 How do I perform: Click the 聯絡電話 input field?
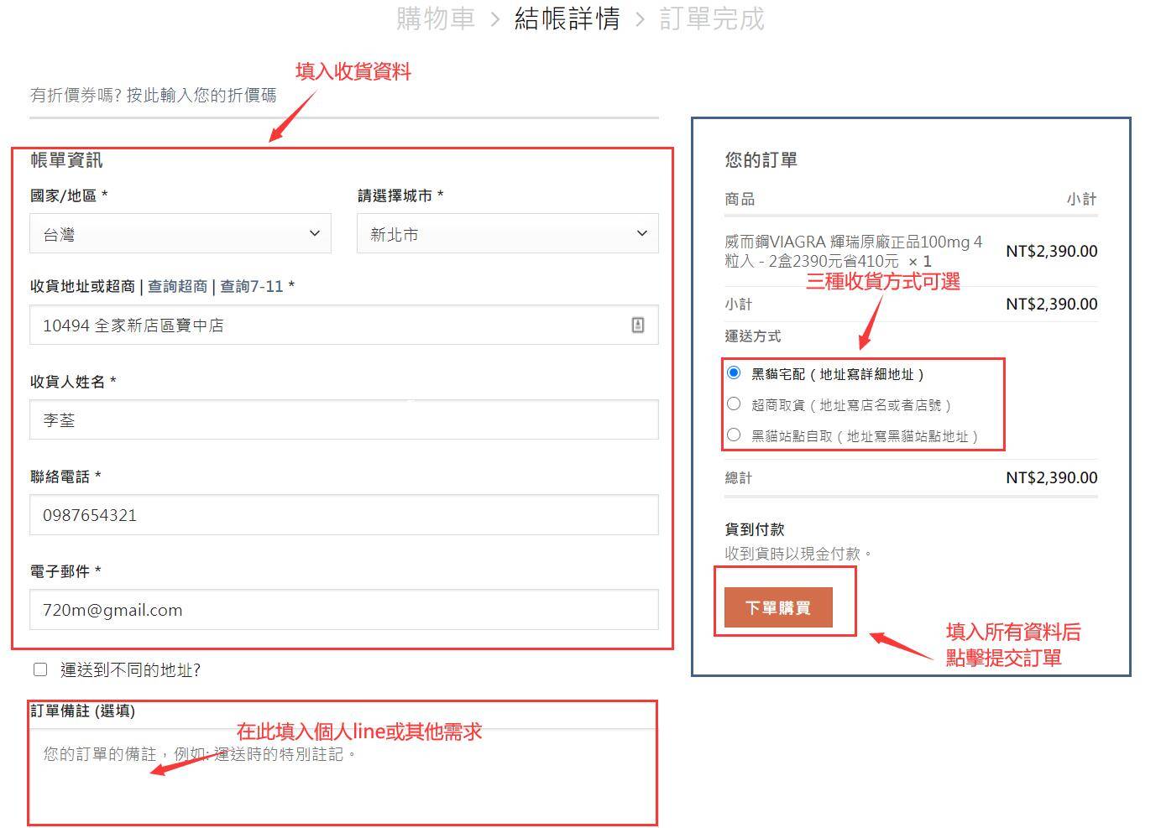coord(344,514)
